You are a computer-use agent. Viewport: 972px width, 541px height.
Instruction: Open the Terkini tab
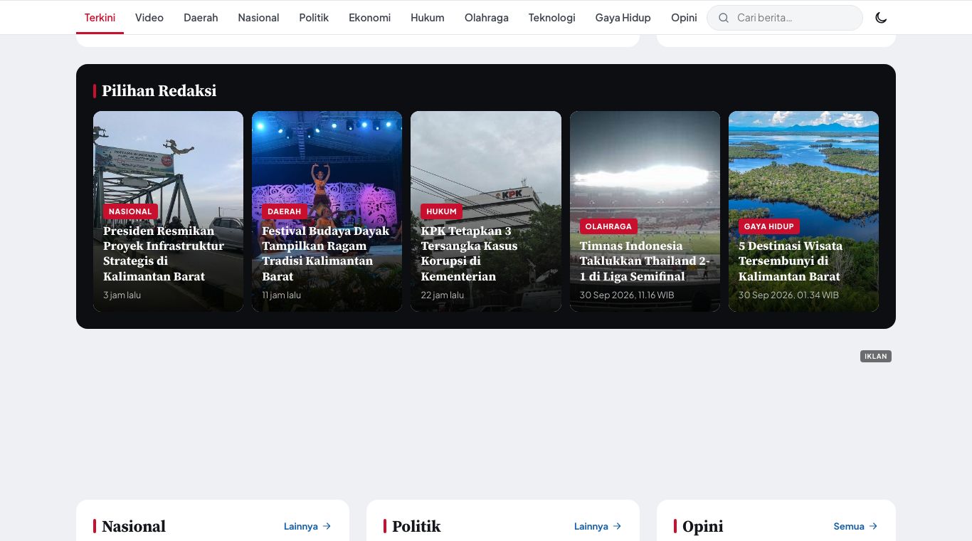[x=100, y=18]
